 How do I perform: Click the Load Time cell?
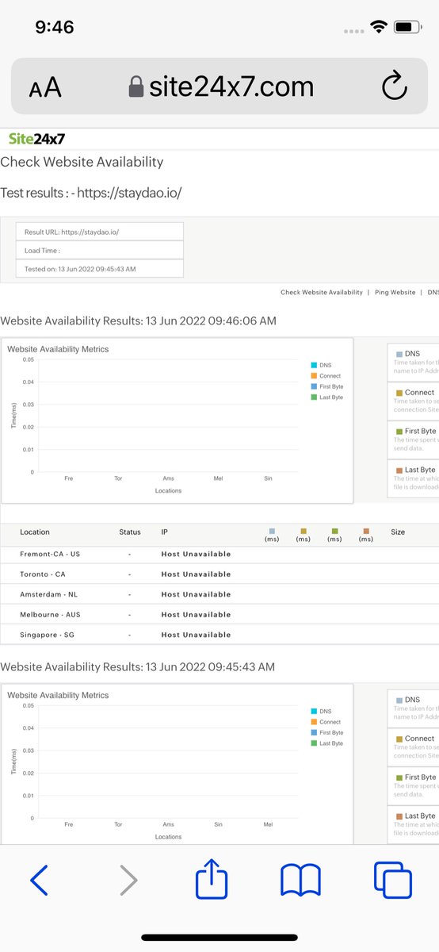(99, 251)
